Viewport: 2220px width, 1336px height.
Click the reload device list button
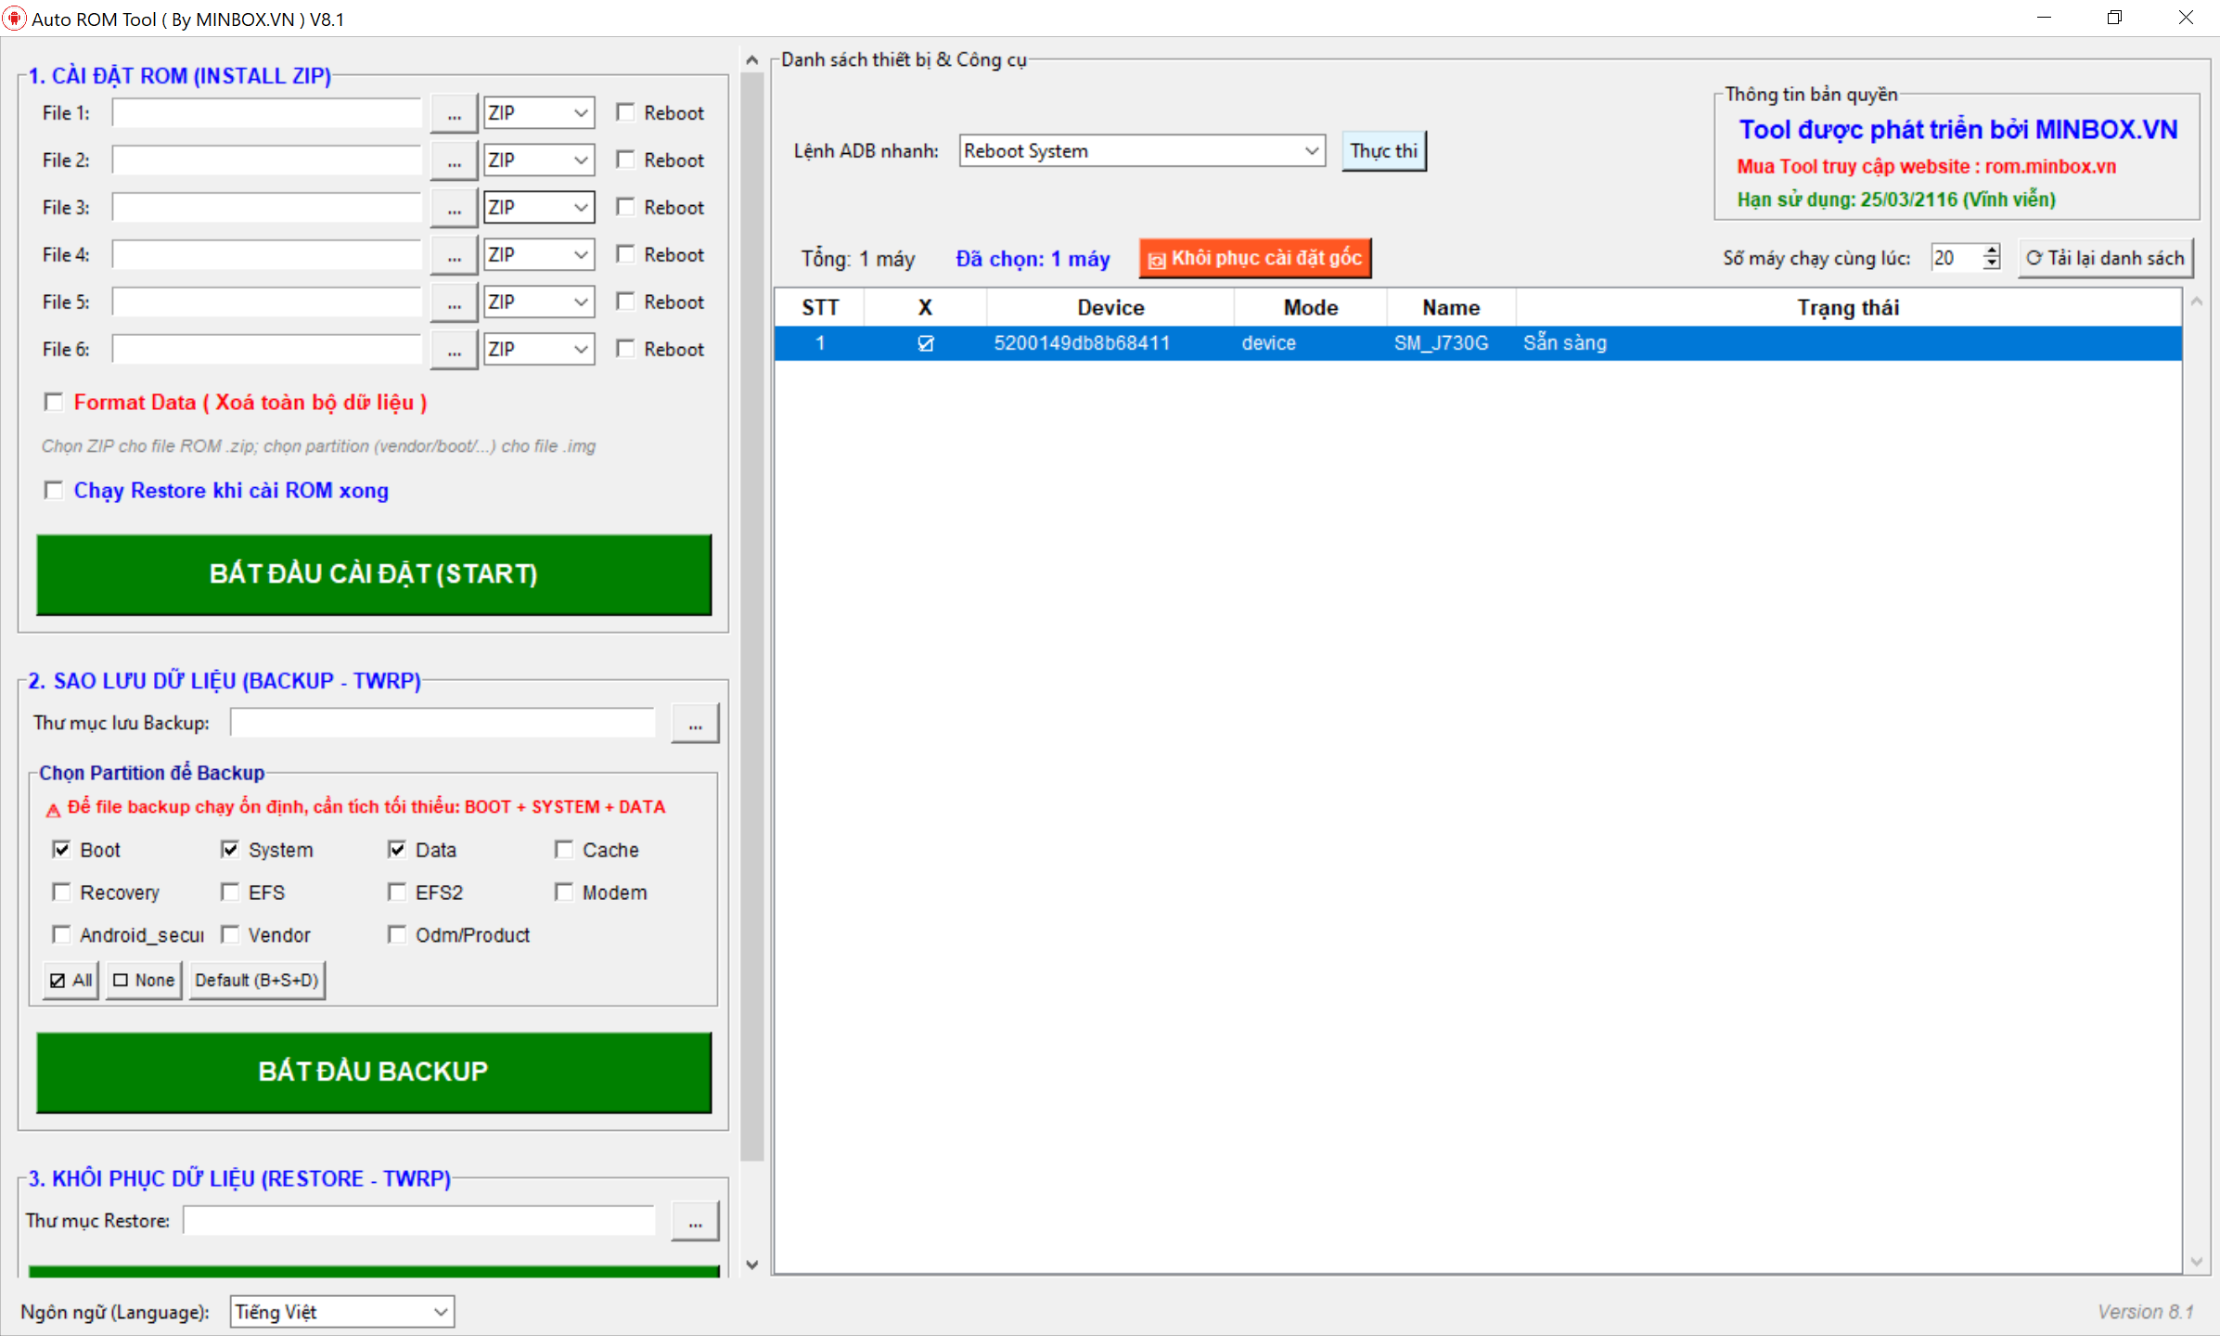tap(2105, 258)
